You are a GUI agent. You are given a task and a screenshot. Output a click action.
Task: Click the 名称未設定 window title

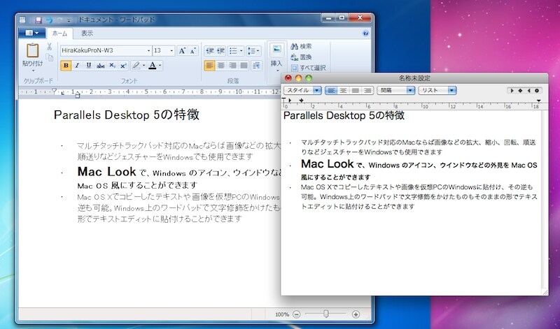click(414, 78)
